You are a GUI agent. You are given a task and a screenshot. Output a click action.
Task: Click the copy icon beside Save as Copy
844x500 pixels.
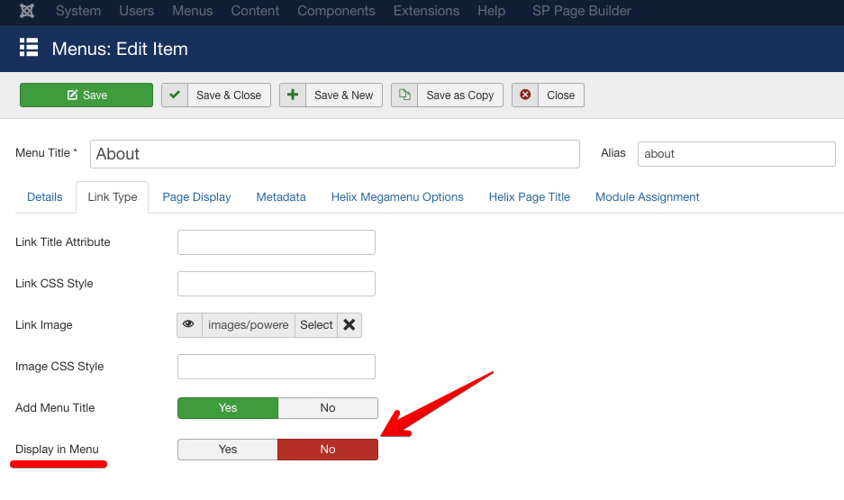[404, 95]
